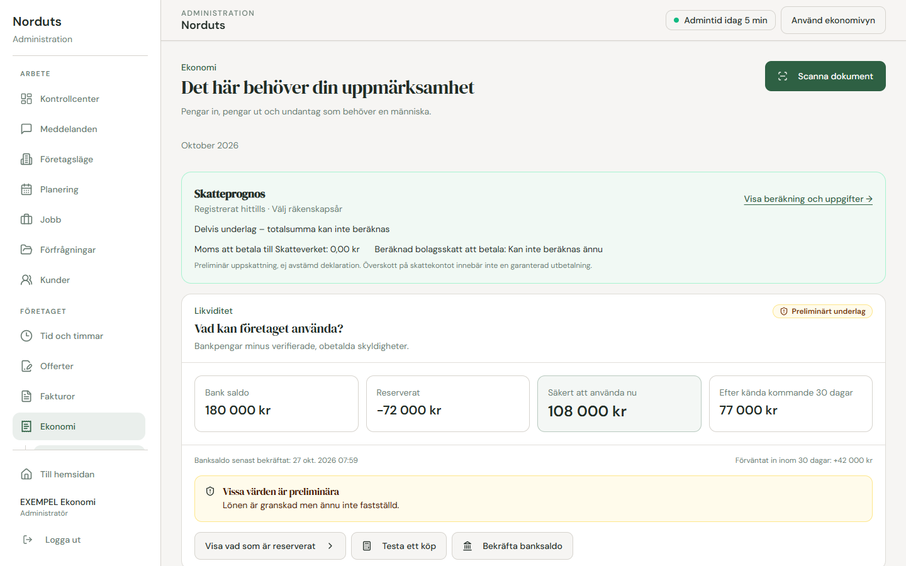Click the Testa ett köp button
This screenshot has height=566, width=906.
point(399,546)
